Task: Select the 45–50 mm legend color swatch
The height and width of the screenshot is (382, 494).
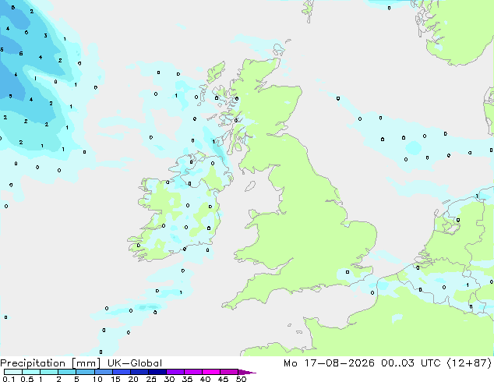Action: (x=229, y=372)
